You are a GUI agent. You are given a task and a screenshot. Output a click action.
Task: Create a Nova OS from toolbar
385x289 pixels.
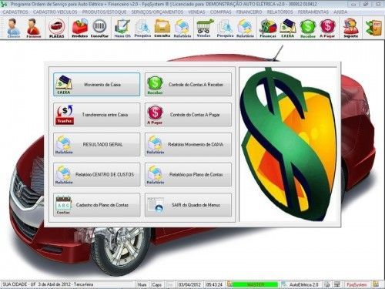tap(122, 29)
